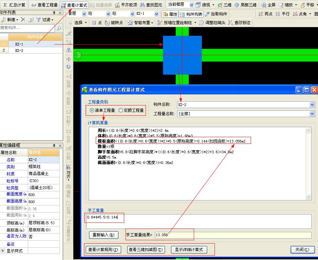The height and width of the screenshot is (260, 318).
Task: Select 平移 pan tool
Action: (307, 5)
